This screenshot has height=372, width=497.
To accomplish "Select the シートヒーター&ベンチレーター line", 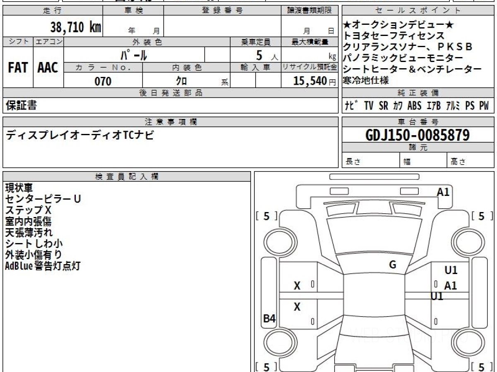I will coord(413,69).
